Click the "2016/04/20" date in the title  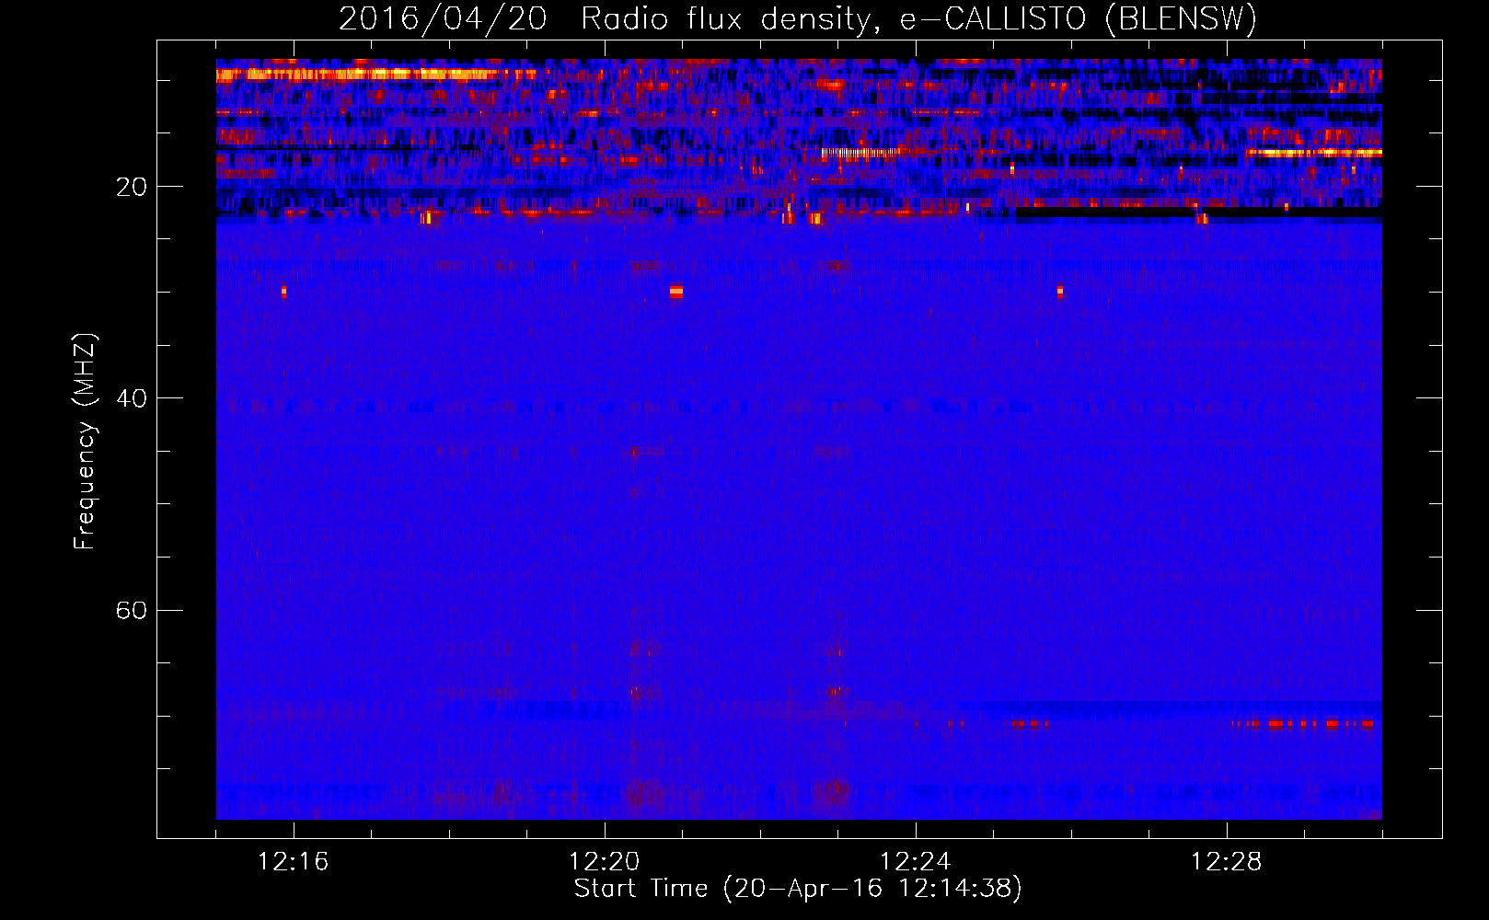[443, 19]
